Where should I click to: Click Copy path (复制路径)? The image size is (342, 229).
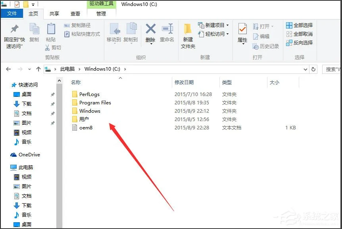(x=77, y=25)
